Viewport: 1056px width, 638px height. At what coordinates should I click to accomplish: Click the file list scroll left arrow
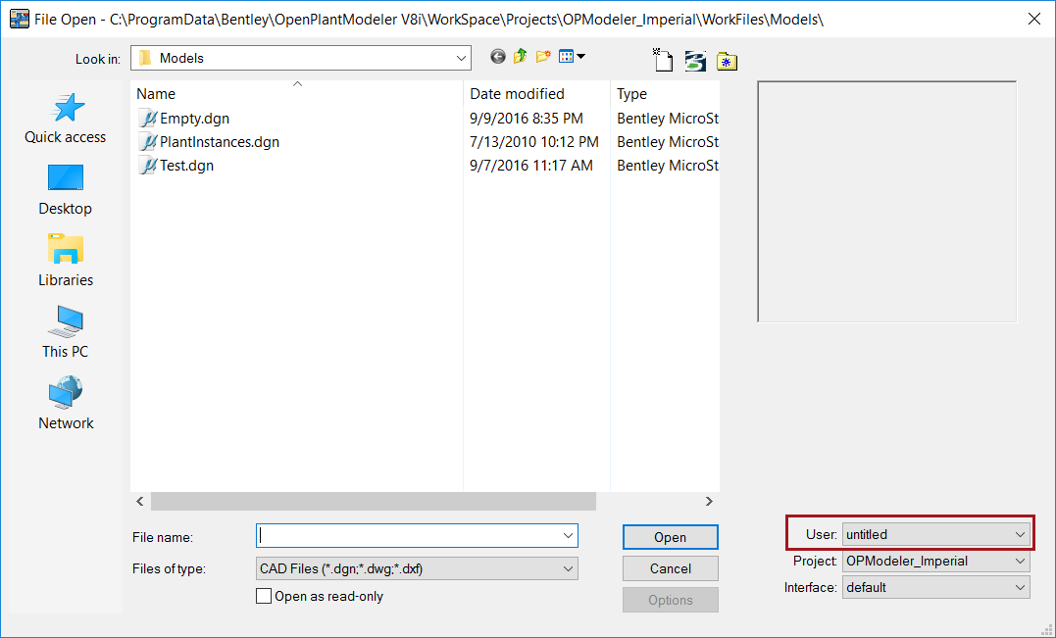pyautogui.click(x=140, y=502)
